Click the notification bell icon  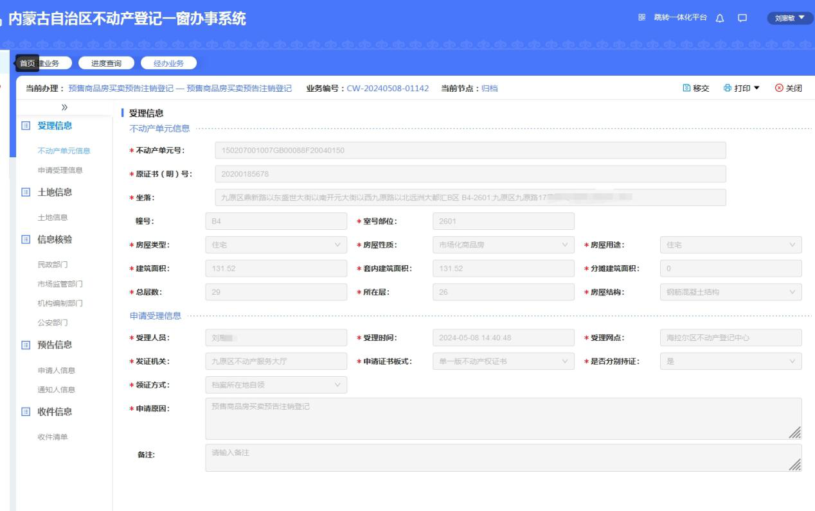pos(720,18)
